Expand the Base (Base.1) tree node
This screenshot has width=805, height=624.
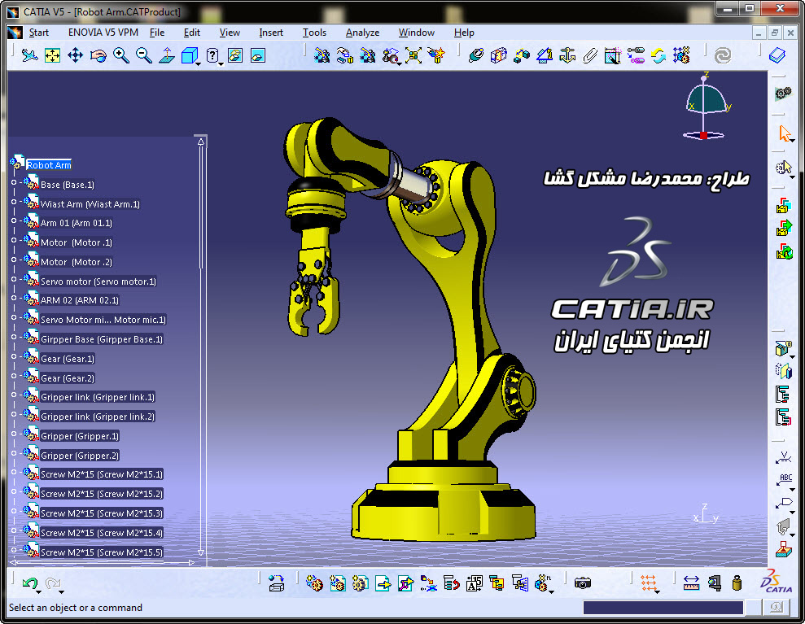[14, 182]
